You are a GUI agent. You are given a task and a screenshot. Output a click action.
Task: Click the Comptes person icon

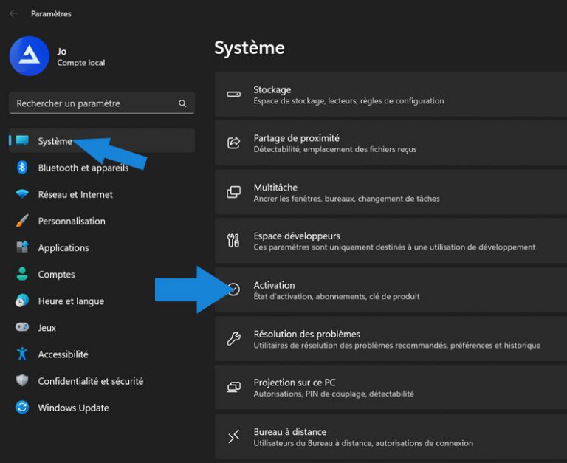[22, 274]
